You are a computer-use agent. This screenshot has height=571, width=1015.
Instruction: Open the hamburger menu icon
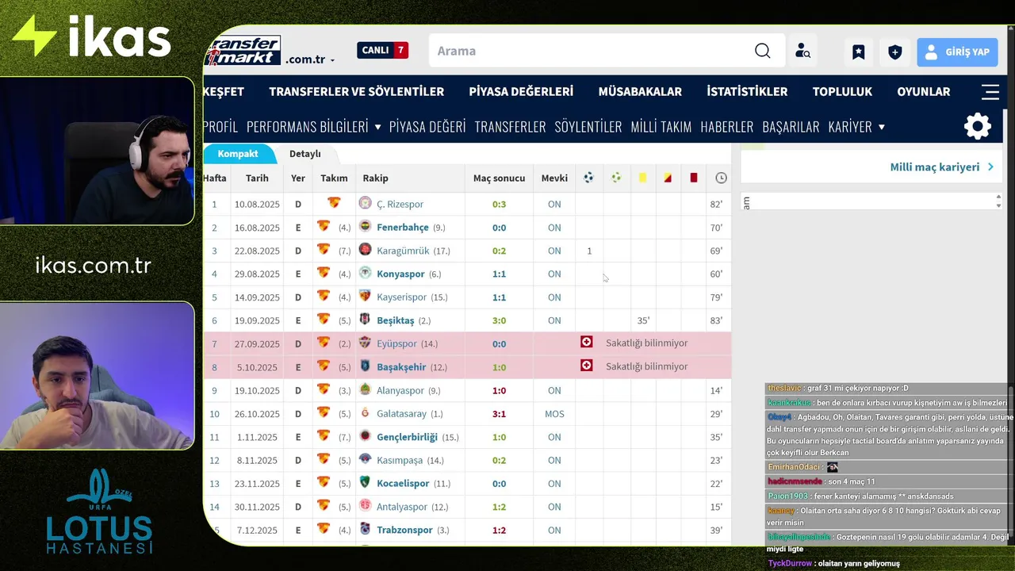pos(990,91)
